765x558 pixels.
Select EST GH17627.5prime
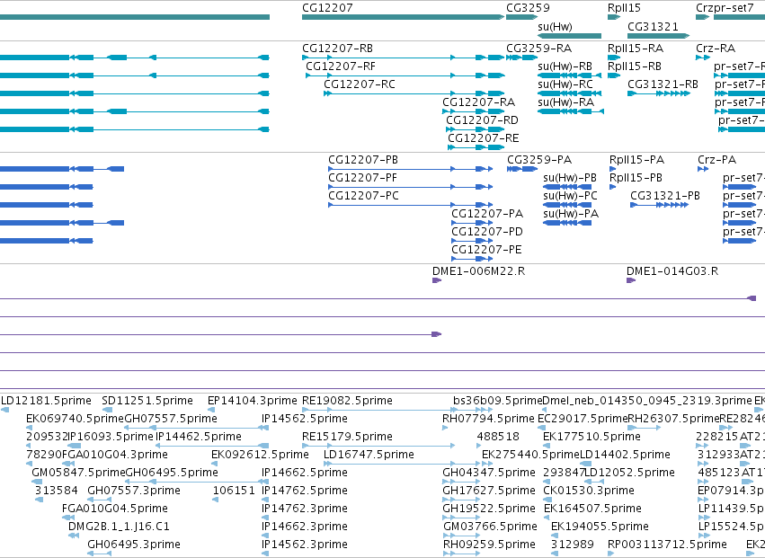point(488,491)
